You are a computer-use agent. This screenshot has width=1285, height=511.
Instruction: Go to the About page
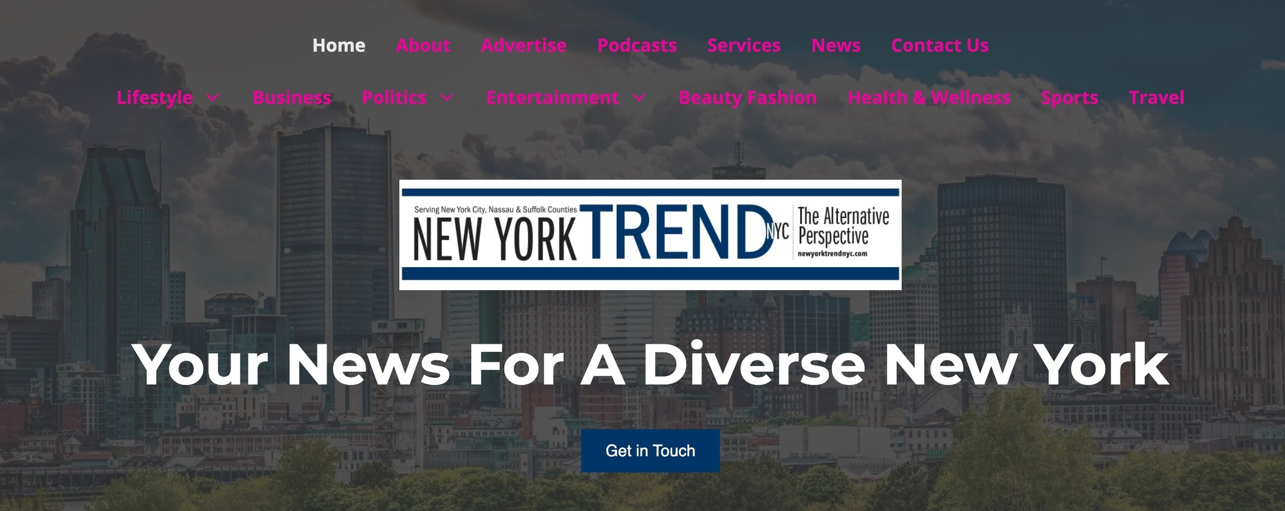[x=423, y=45]
